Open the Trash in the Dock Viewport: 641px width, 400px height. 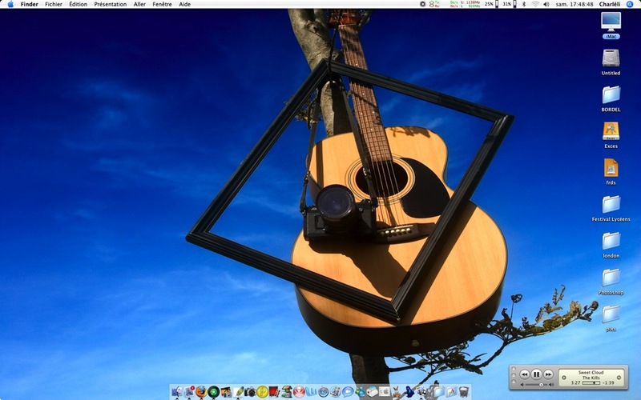click(x=464, y=392)
